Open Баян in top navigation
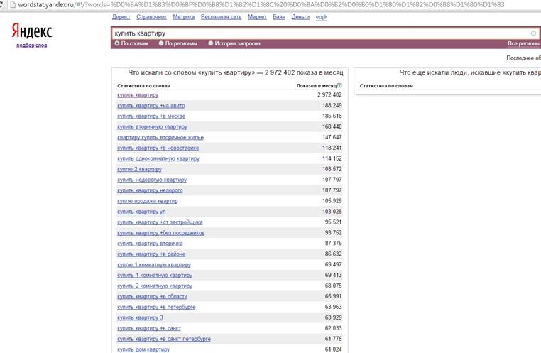Screen dimensions: 541x353 click(279, 17)
